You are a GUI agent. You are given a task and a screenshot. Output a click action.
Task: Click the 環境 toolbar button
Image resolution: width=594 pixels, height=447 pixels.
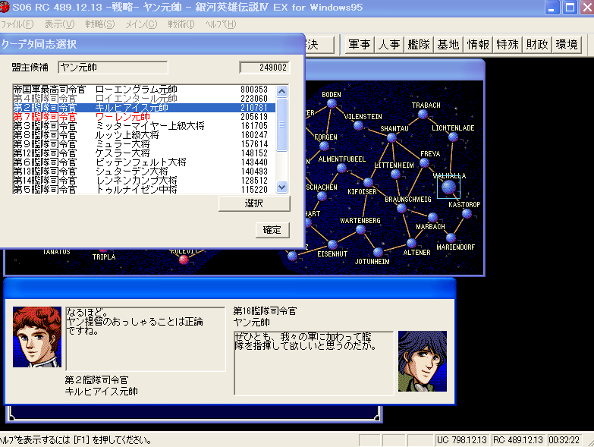point(567,45)
